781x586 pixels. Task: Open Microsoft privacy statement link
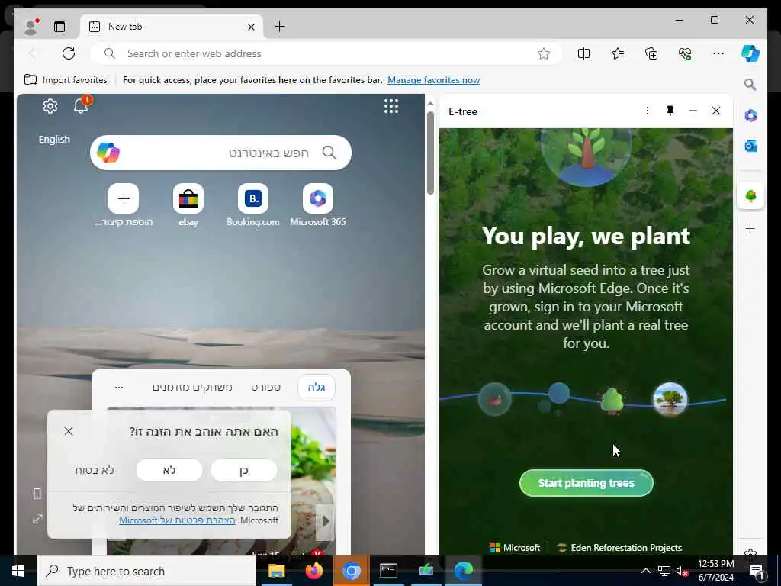tap(177, 520)
